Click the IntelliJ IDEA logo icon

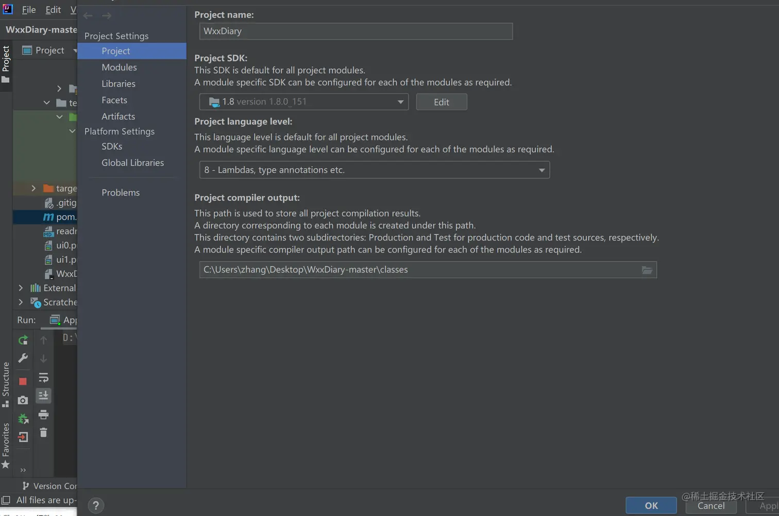coord(8,9)
